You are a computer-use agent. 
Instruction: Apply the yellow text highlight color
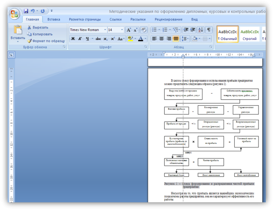(x=130, y=39)
